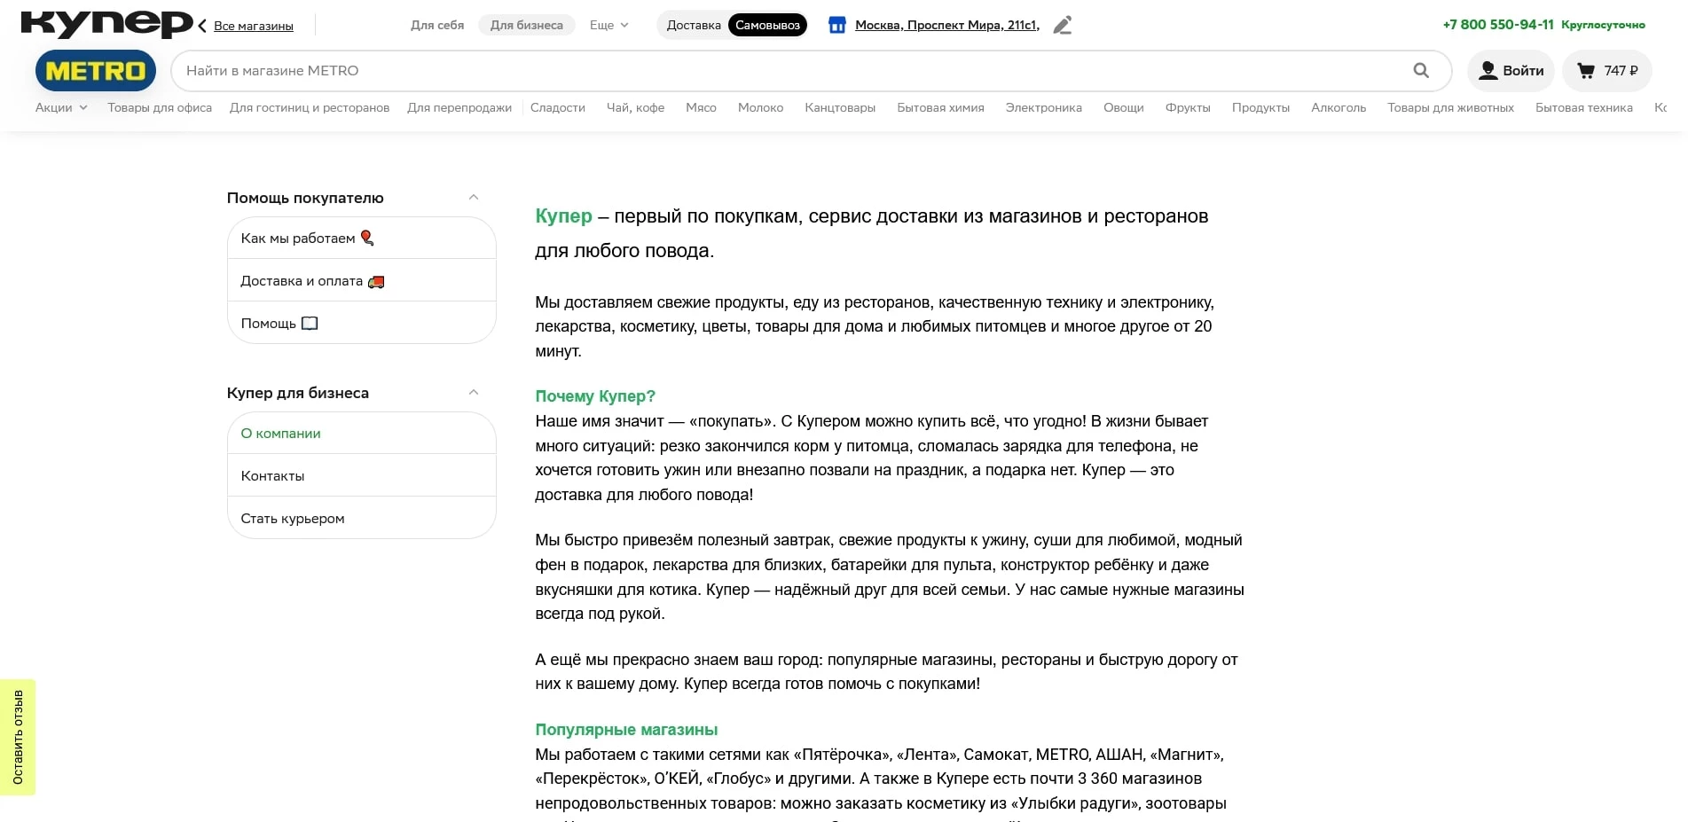Open the Стать курьером page
1688x822 pixels.
coord(293,518)
